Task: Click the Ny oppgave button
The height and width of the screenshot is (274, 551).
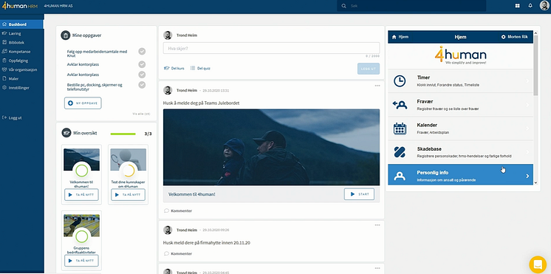Action: (x=83, y=103)
